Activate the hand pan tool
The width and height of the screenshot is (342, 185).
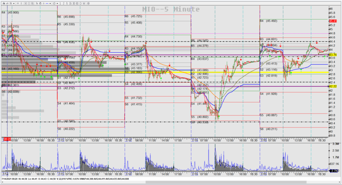click(40, 3)
